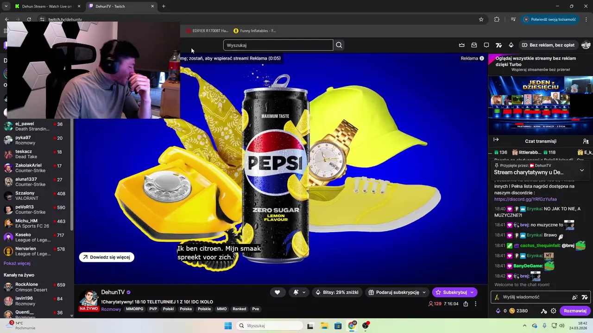Image resolution: width=593 pixels, height=333 pixels.
Task: Follow channel using the heart icon
Action: 277,292
